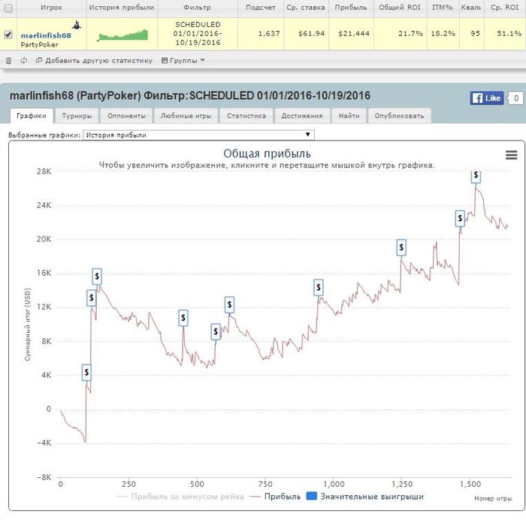Delete statistics with the trash icon
This screenshot has width=526, height=520.
[9, 61]
